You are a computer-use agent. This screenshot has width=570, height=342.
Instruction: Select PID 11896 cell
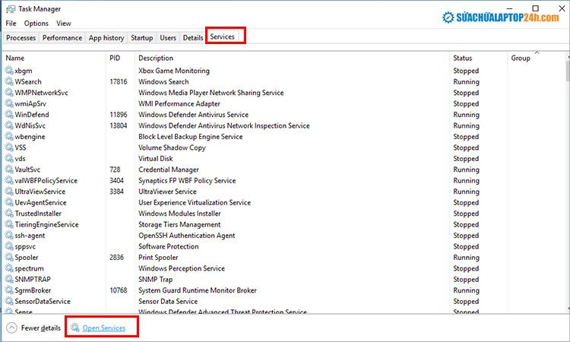[118, 115]
